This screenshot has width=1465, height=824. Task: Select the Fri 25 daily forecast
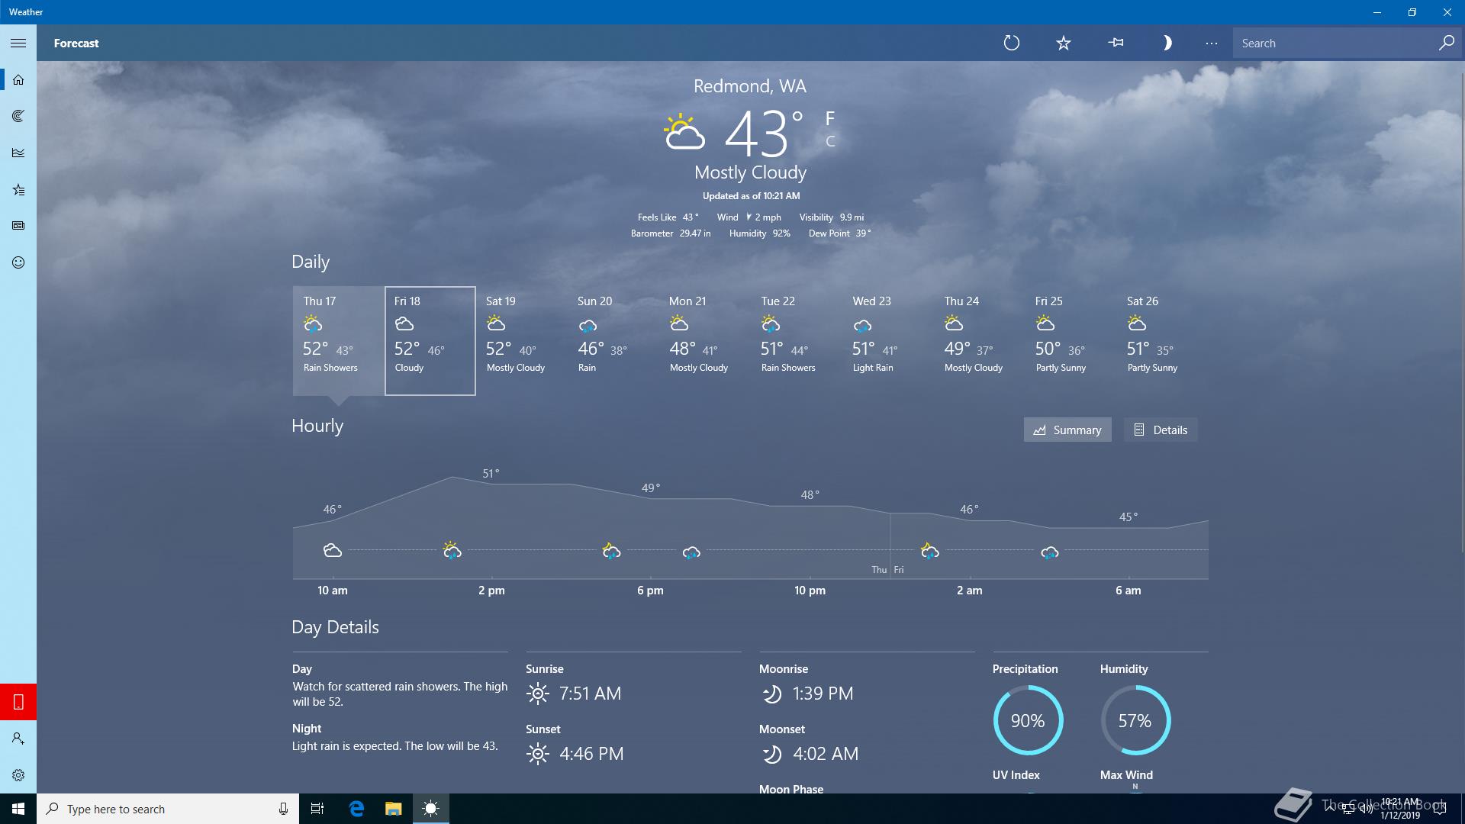tap(1071, 341)
